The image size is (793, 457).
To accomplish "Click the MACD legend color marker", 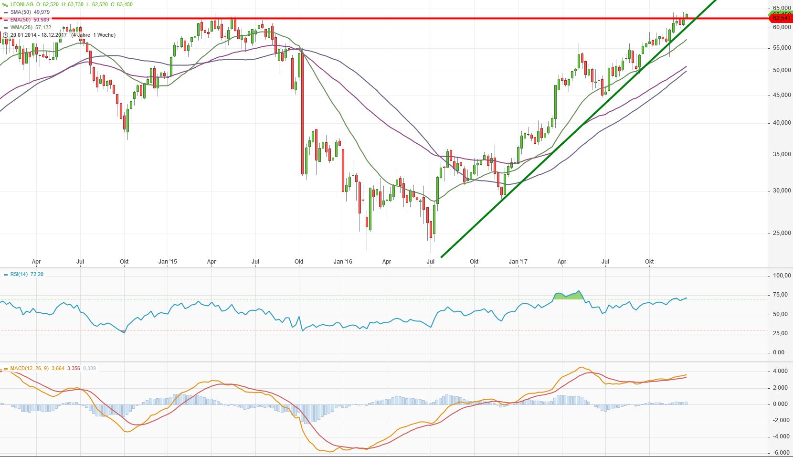I will [x=5, y=369].
